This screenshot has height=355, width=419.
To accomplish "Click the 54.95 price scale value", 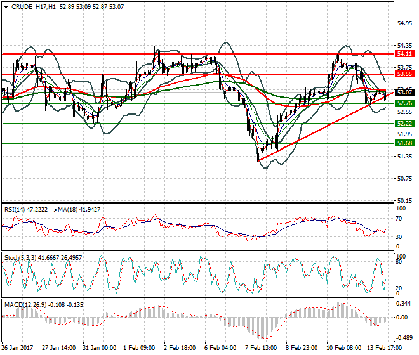I will point(404,23).
